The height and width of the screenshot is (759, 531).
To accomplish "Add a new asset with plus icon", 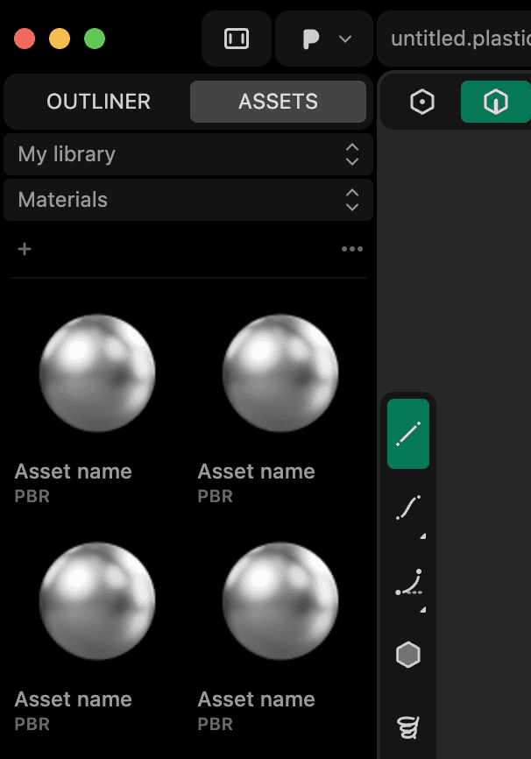I will (25, 249).
